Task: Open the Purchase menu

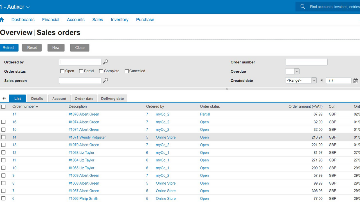Action: (145, 20)
